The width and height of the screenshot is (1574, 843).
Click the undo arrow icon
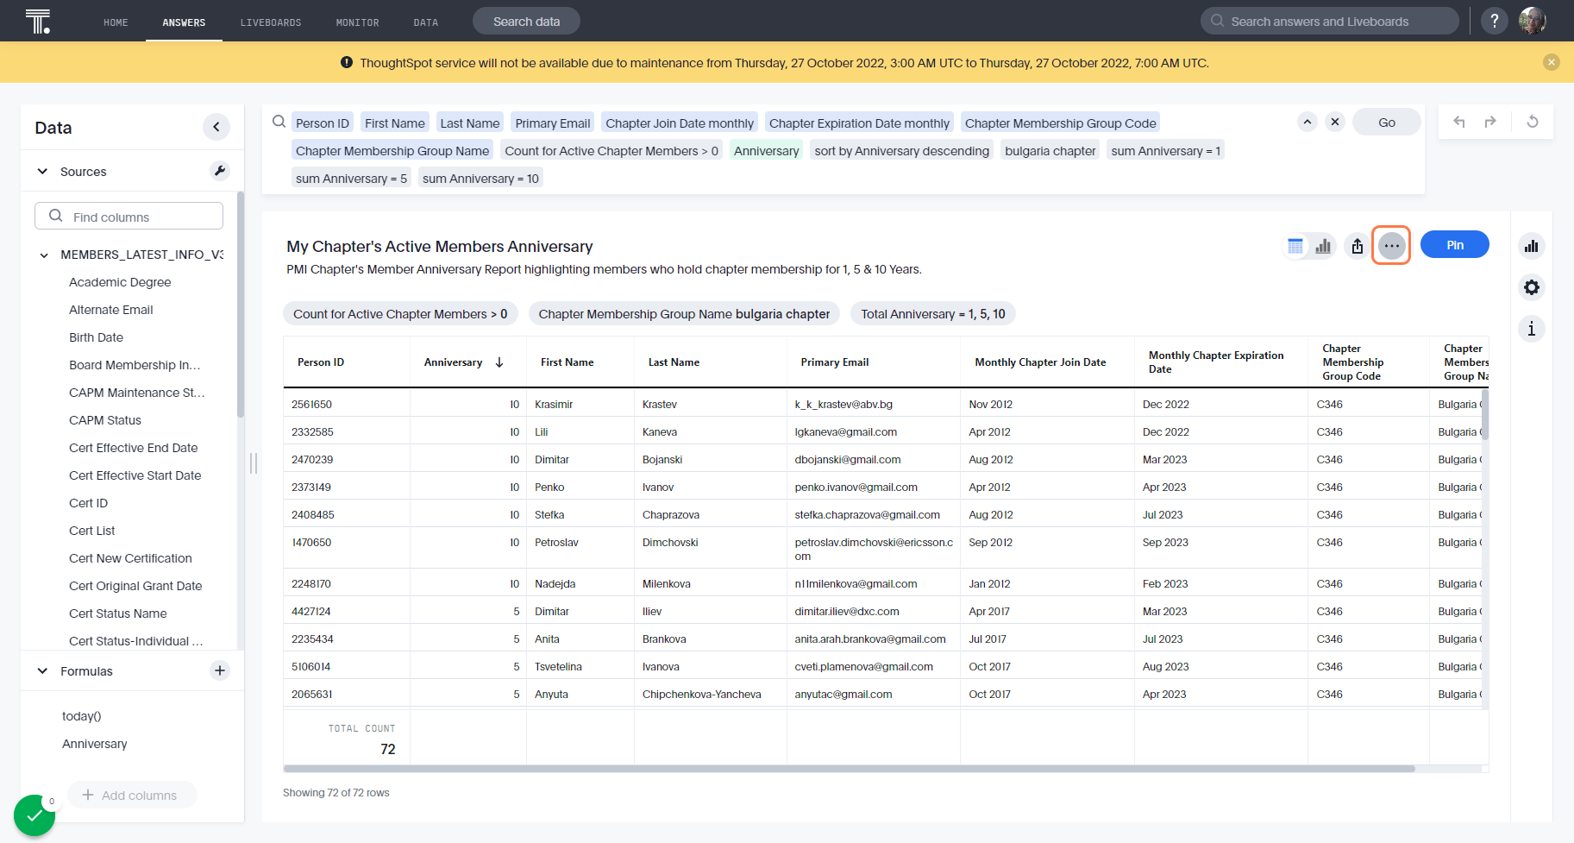[x=1459, y=122]
